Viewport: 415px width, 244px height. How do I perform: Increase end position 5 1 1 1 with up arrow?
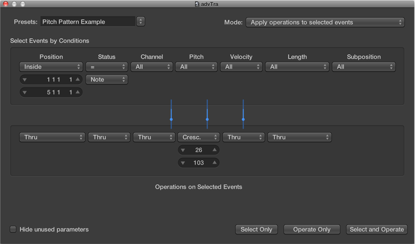pyautogui.click(x=78, y=92)
